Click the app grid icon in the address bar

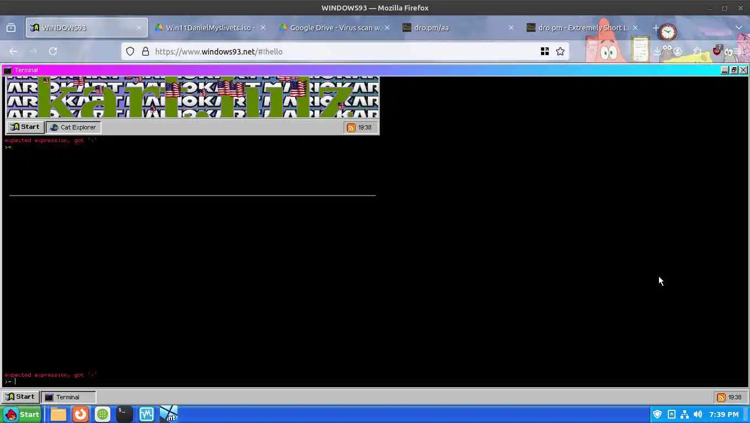[545, 51]
